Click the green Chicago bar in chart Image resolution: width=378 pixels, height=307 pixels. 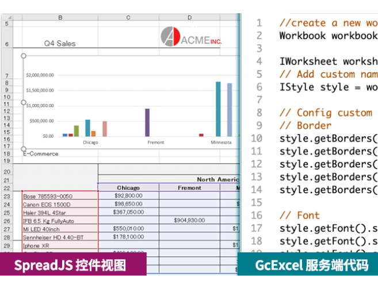77,131
